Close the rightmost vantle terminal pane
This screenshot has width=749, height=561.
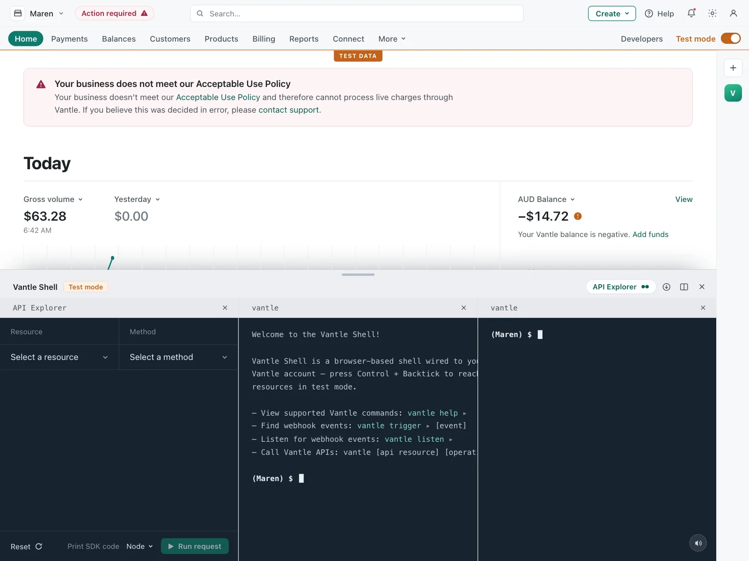click(x=703, y=308)
